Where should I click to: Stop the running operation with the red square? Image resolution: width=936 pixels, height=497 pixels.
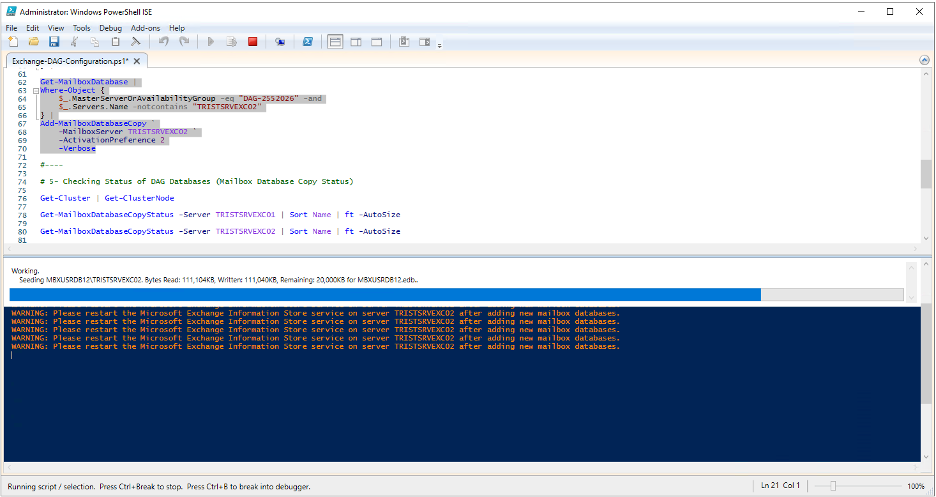coord(252,42)
